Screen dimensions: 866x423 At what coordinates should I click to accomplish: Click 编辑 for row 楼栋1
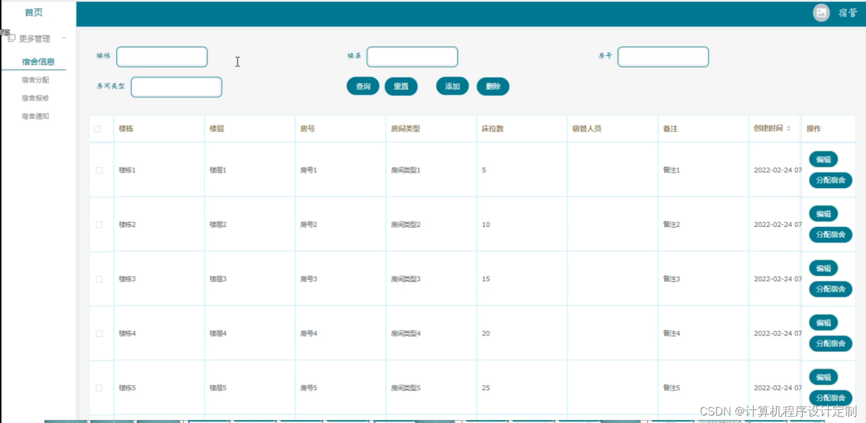pos(824,159)
